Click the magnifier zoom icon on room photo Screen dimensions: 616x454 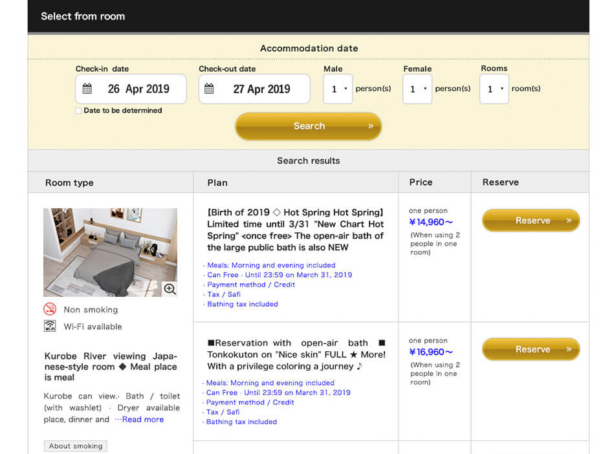[x=170, y=289]
